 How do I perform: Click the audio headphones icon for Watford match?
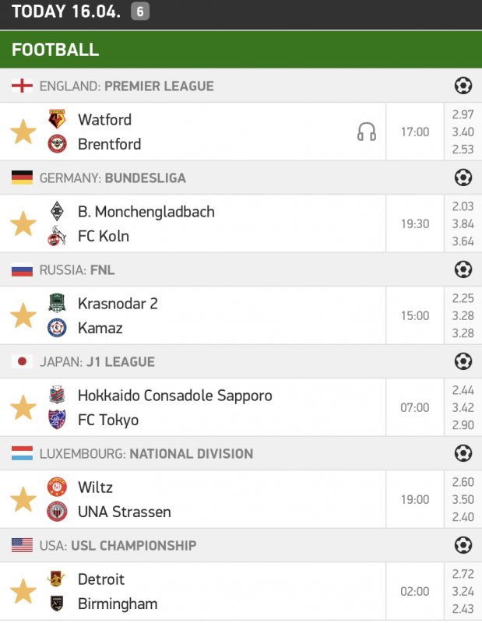367,132
